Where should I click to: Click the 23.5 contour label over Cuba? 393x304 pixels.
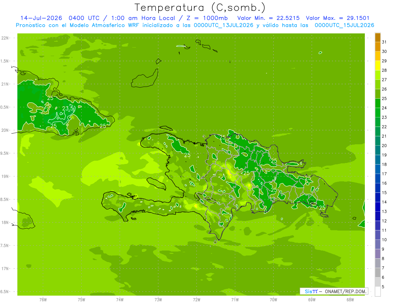(68, 109)
